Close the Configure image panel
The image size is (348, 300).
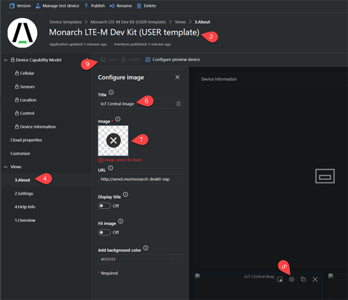click(x=177, y=77)
